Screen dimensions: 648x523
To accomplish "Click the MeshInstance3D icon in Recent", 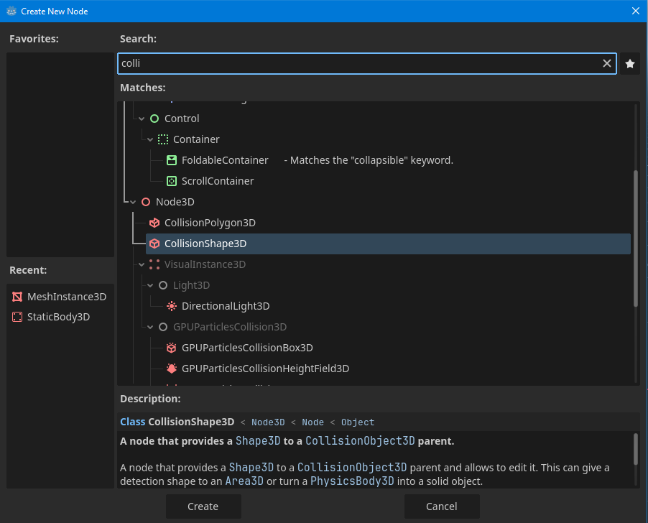I will [x=17, y=297].
